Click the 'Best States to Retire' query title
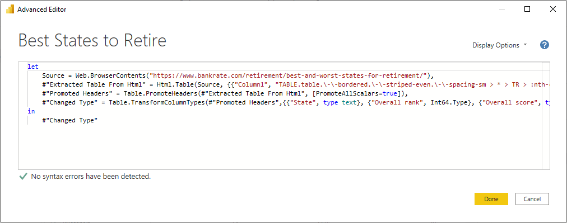567x223 pixels. (92, 40)
